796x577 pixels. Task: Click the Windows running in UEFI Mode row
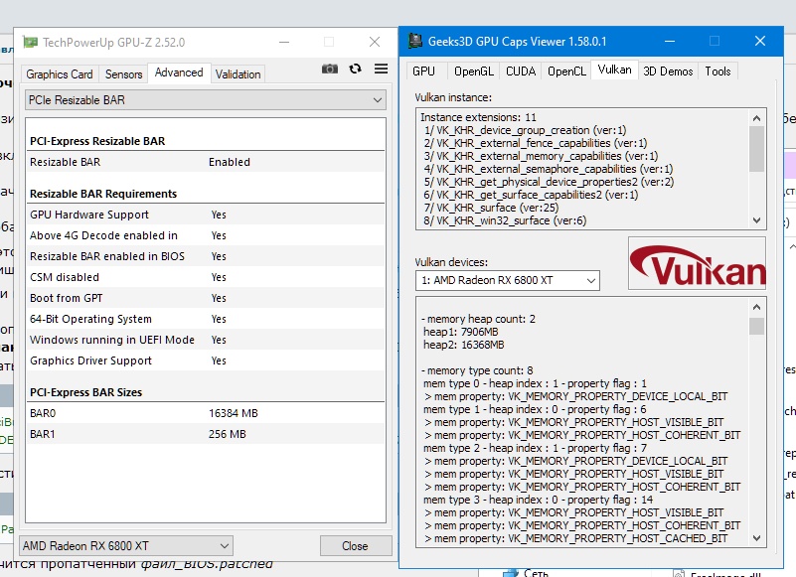coord(206,340)
